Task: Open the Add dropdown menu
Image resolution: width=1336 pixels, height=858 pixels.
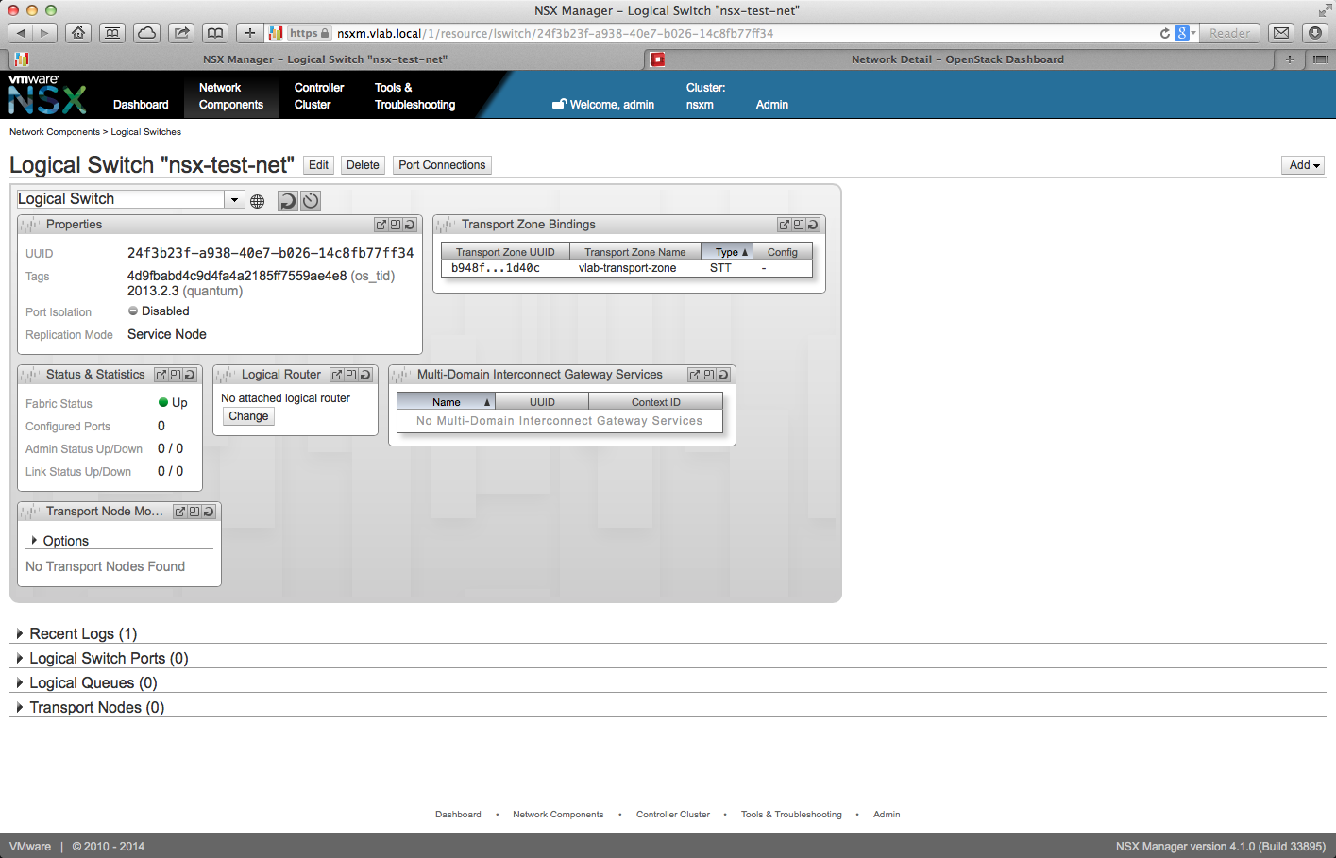Action: (1304, 165)
